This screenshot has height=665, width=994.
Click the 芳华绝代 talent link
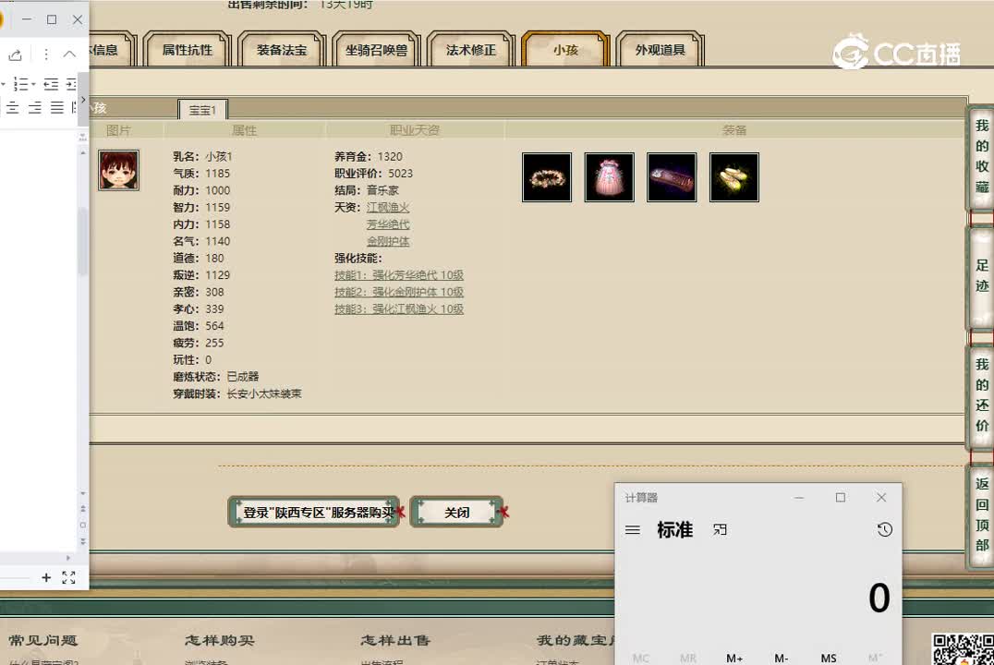(x=388, y=224)
